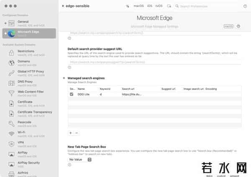Select the tvOS platform filter
Viewport: 251px width, 177px height.
[159, 6]
